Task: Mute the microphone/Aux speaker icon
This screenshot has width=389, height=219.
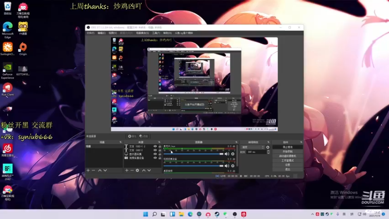Action: click(227, 154)
